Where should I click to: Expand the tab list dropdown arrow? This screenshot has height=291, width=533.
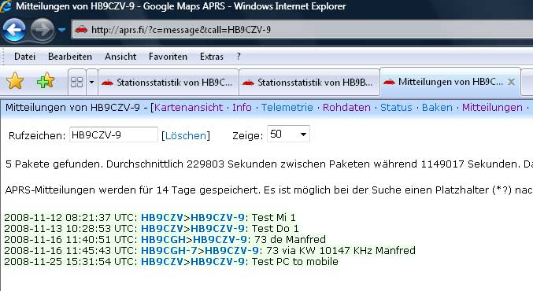[x=91, y=82]
